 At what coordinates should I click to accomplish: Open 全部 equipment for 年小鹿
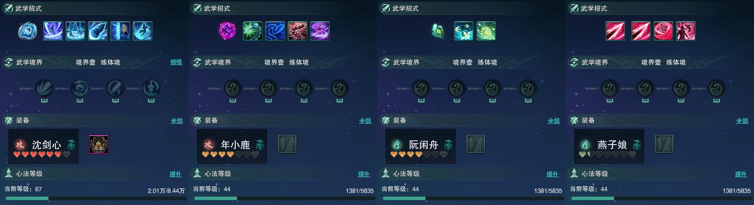pyautogui.click(x=365, y=121)
